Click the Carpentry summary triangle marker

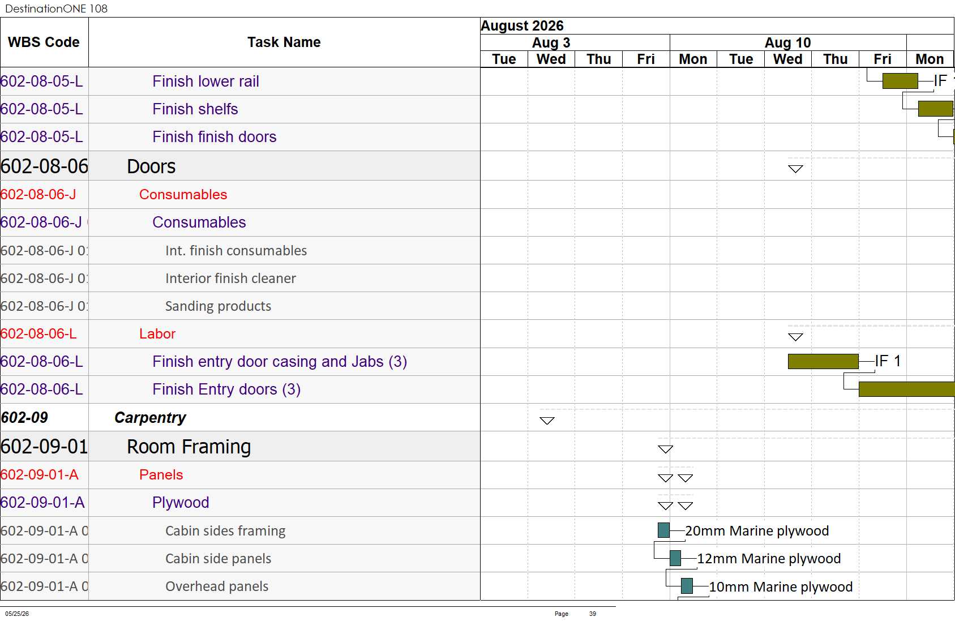[x=547, y=421]
